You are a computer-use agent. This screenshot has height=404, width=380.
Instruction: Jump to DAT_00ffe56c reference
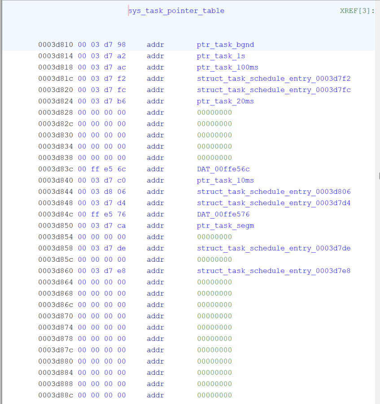(x=223, y=169)
